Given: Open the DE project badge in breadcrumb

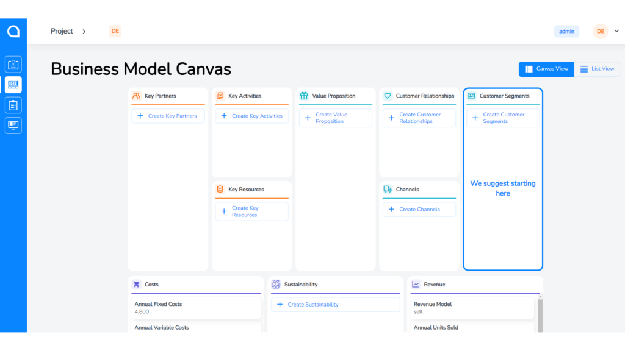Looking at the screenshot, I should coord(115,31).
